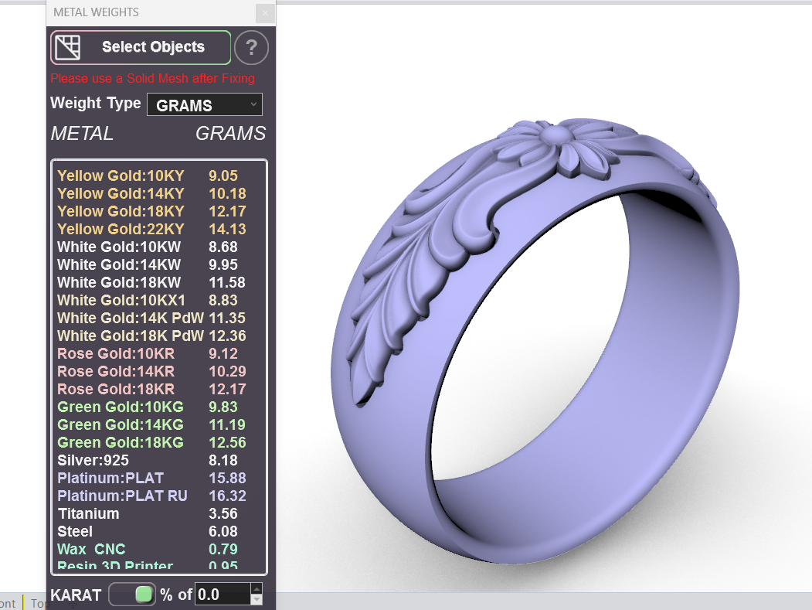Select the Platinum:PLAT RU row
Screen dimensions: 812x610
click(159, 496)
